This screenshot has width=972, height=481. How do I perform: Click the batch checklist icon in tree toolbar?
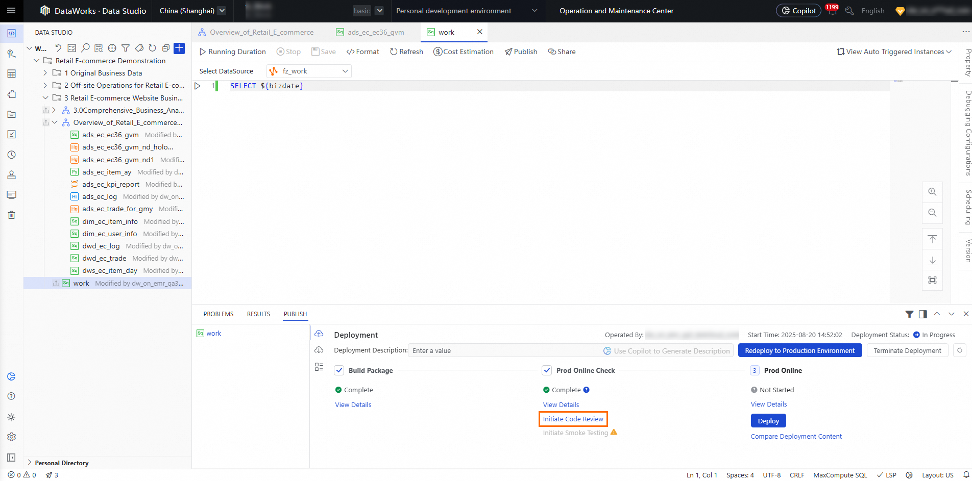72,48
